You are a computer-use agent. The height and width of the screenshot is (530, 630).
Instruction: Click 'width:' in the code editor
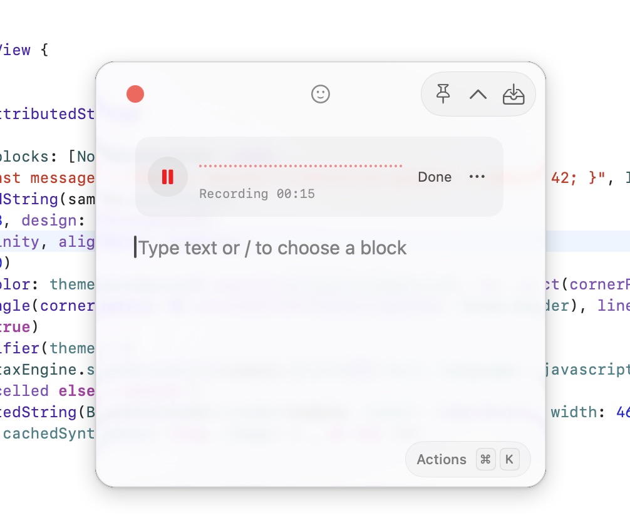tap(578, 412)
